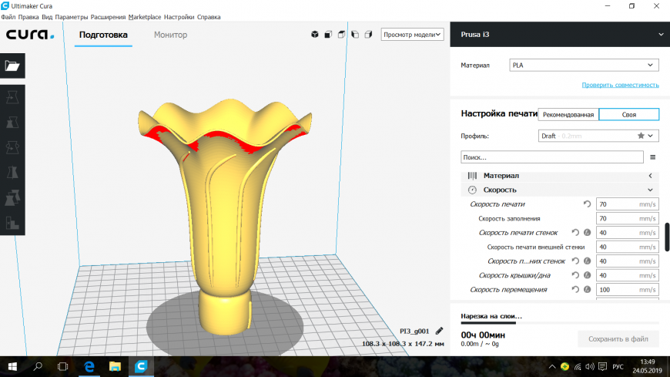Click the Проверить совместимость link
Viewport: 670px width, 377px height.
[x=620, y=85]
